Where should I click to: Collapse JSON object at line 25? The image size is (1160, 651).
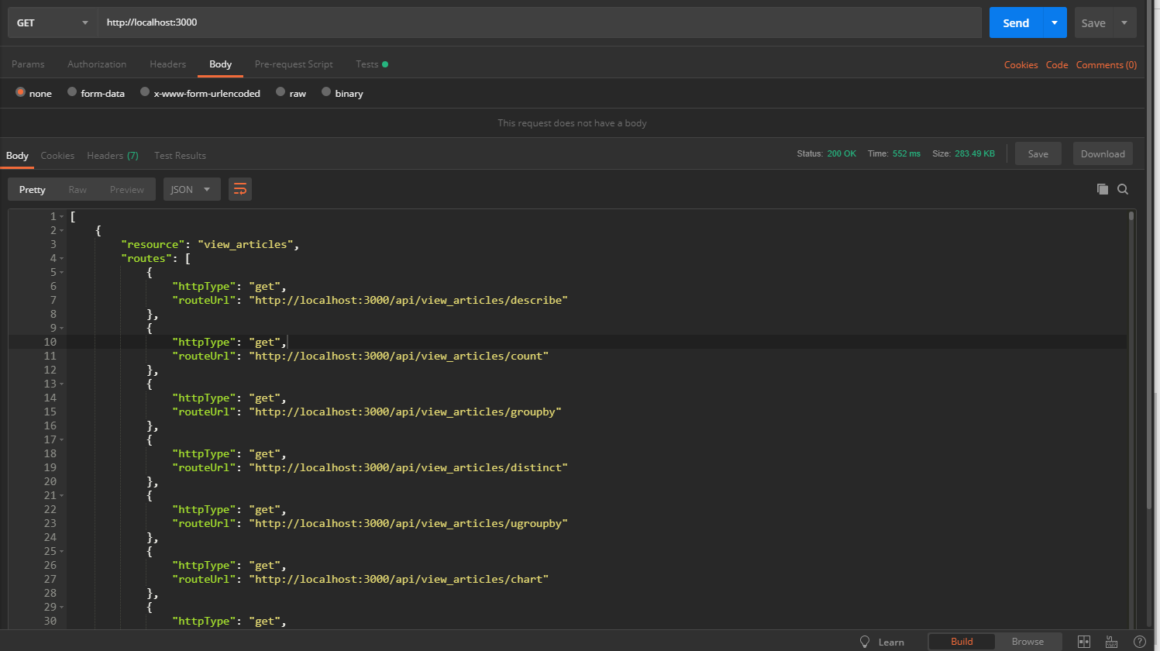click(x=62, y=552)
